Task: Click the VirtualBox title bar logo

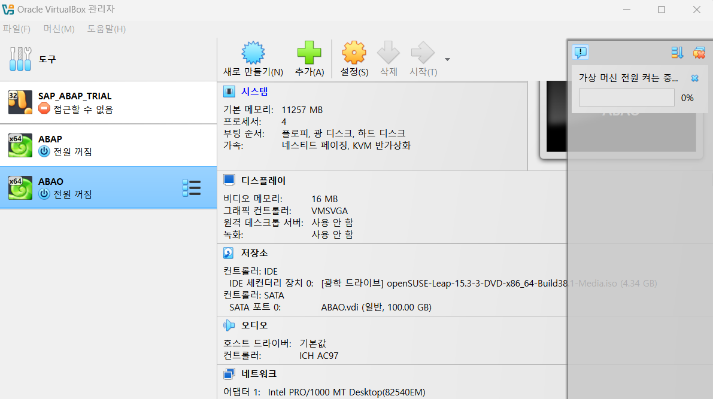Action: coord(8,9)
